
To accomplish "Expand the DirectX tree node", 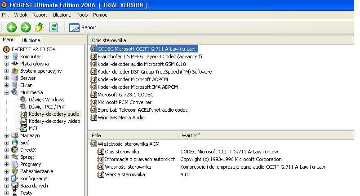I will click(6, 150).
